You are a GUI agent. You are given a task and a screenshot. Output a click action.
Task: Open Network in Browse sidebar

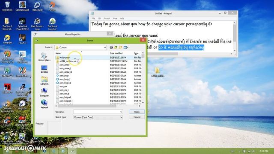pos(44,104)
